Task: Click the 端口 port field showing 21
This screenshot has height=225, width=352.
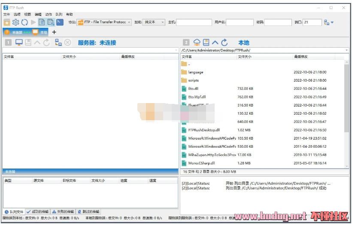Action: tap(312, 22)
